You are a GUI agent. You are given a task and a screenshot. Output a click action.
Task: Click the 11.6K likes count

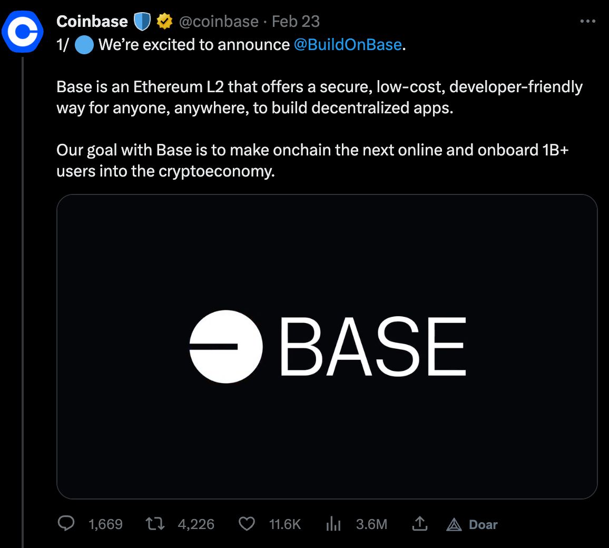click(285, 524)
